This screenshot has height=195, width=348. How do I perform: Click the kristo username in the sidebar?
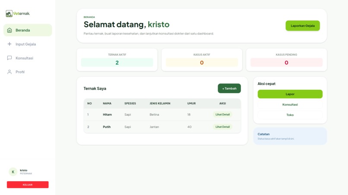pyautogui.click(x=23, y=170)
